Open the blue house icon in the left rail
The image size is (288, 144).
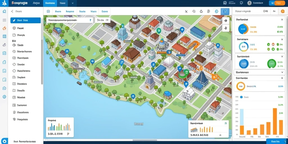(x=4, y=62)
